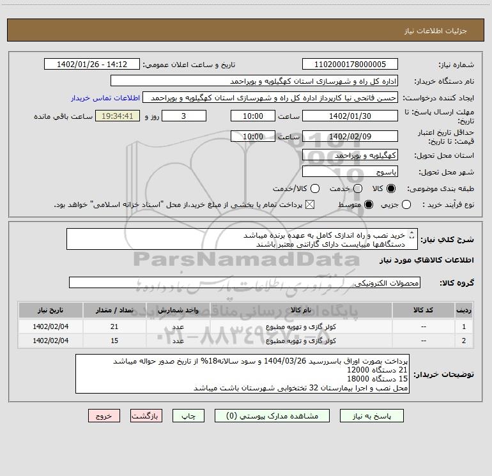Click the توضیحات خریدار text box

pyautogui.click(x=242, y=374)
